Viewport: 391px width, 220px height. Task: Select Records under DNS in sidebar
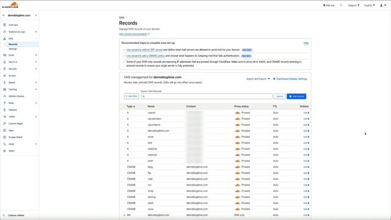click(x=13, y=44)
